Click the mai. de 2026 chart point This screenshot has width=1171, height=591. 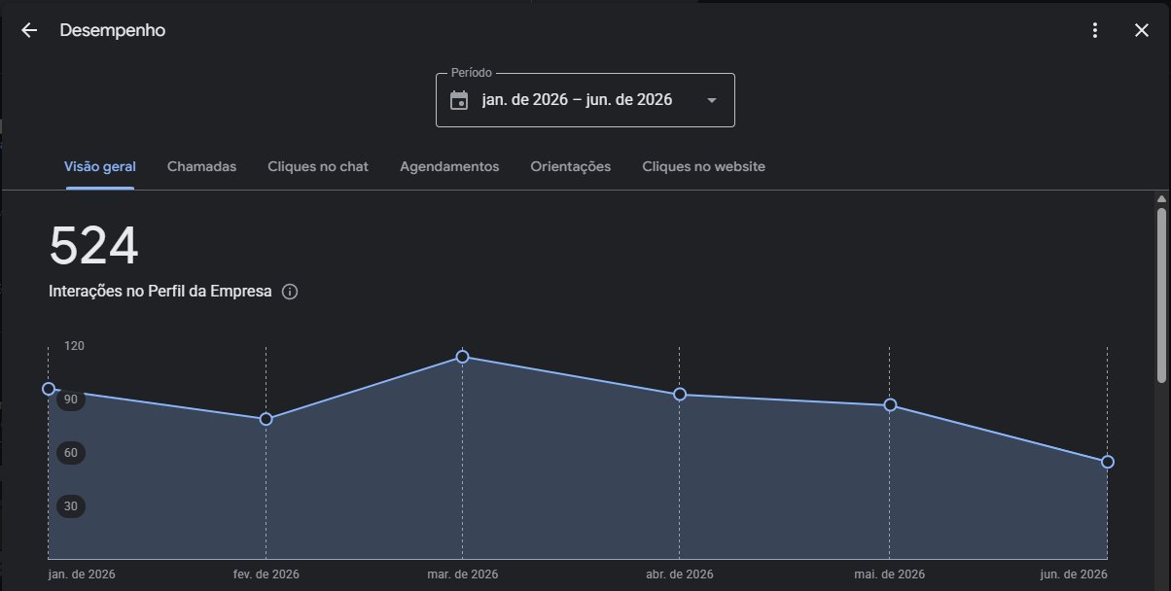890,404
